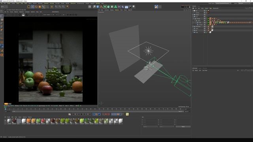Open the Cameras menu of the viewport
The image size is (253, 142).
[106, 10]
